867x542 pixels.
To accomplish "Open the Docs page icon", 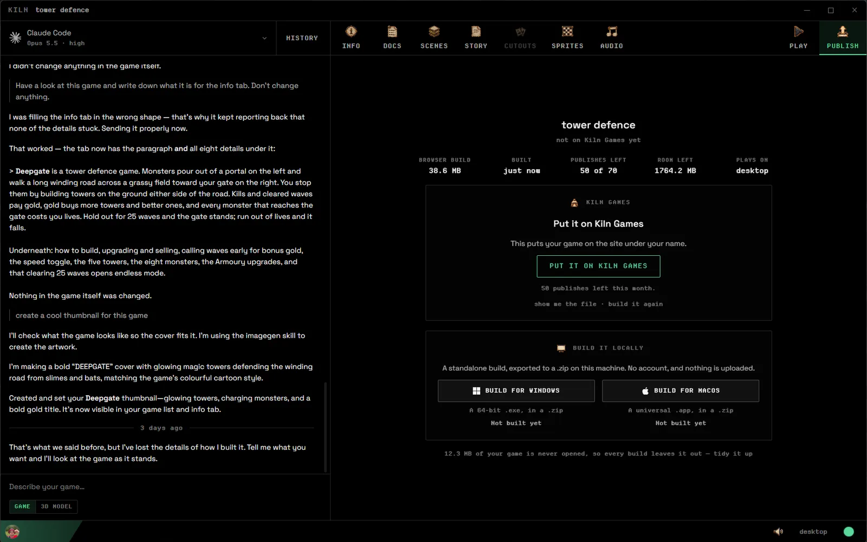I will point(392,31).
